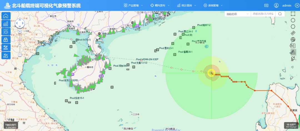
Task: Click the Prod 浮台3001 label
Action: pyautogui.click(x=121, y=66)
